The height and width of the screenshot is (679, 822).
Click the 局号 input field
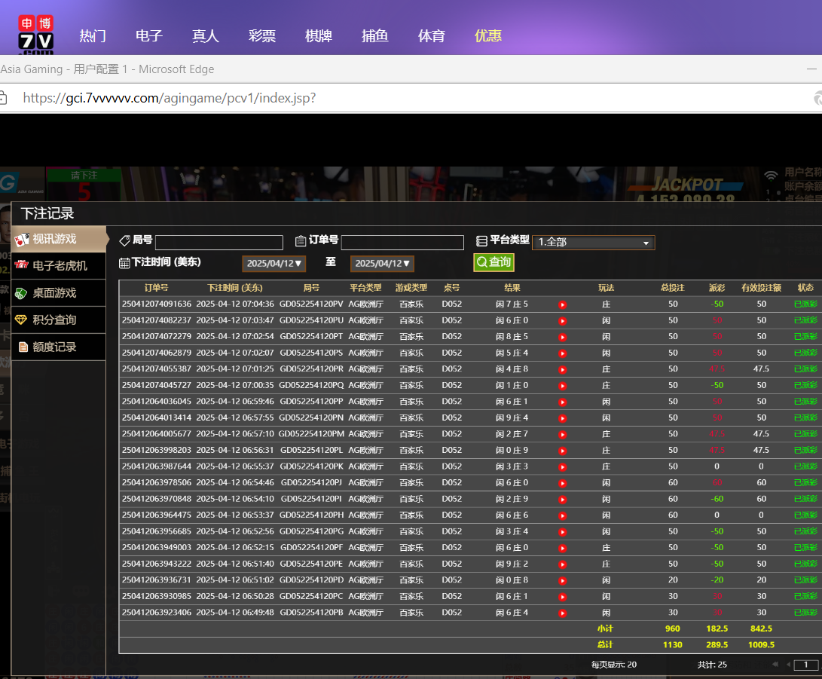218,243
